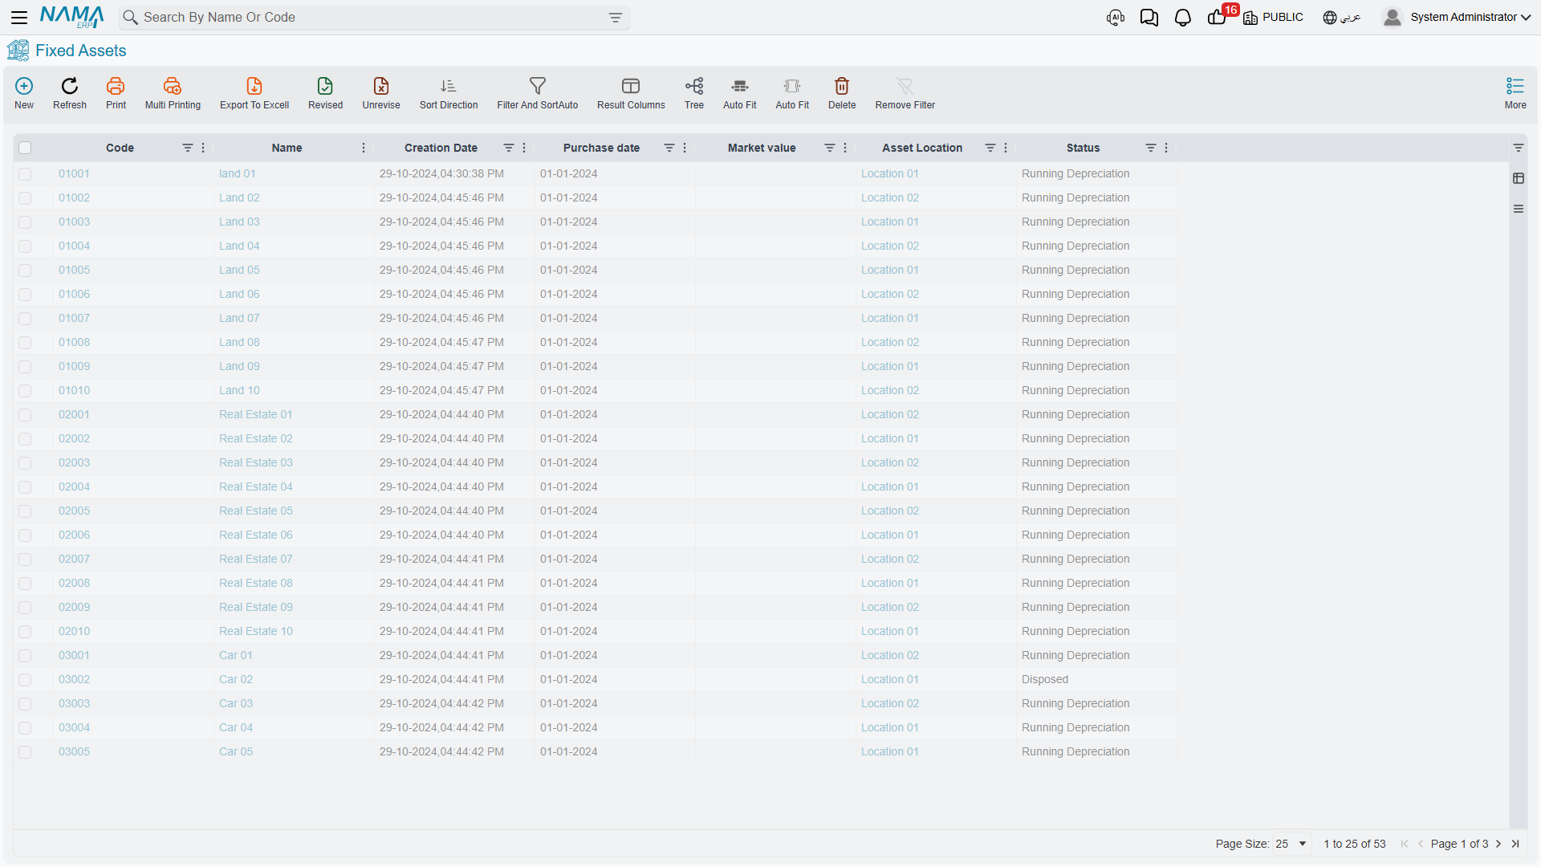Open Filter And SortAuto
1541x867 pixels.
pyautogui.click(x=538, y=86)
